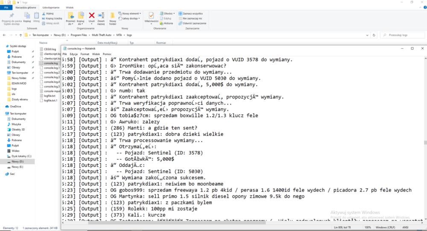Select Nowy folder in Quick access list
Screen dimensions: 427x231
click(19, 78)
